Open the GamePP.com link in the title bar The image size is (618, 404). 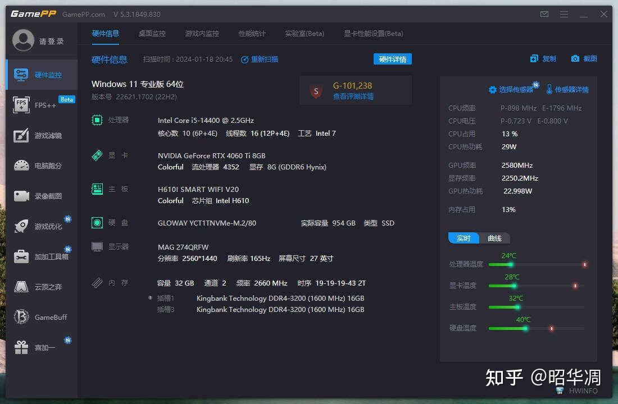click(x=84, y=14)
